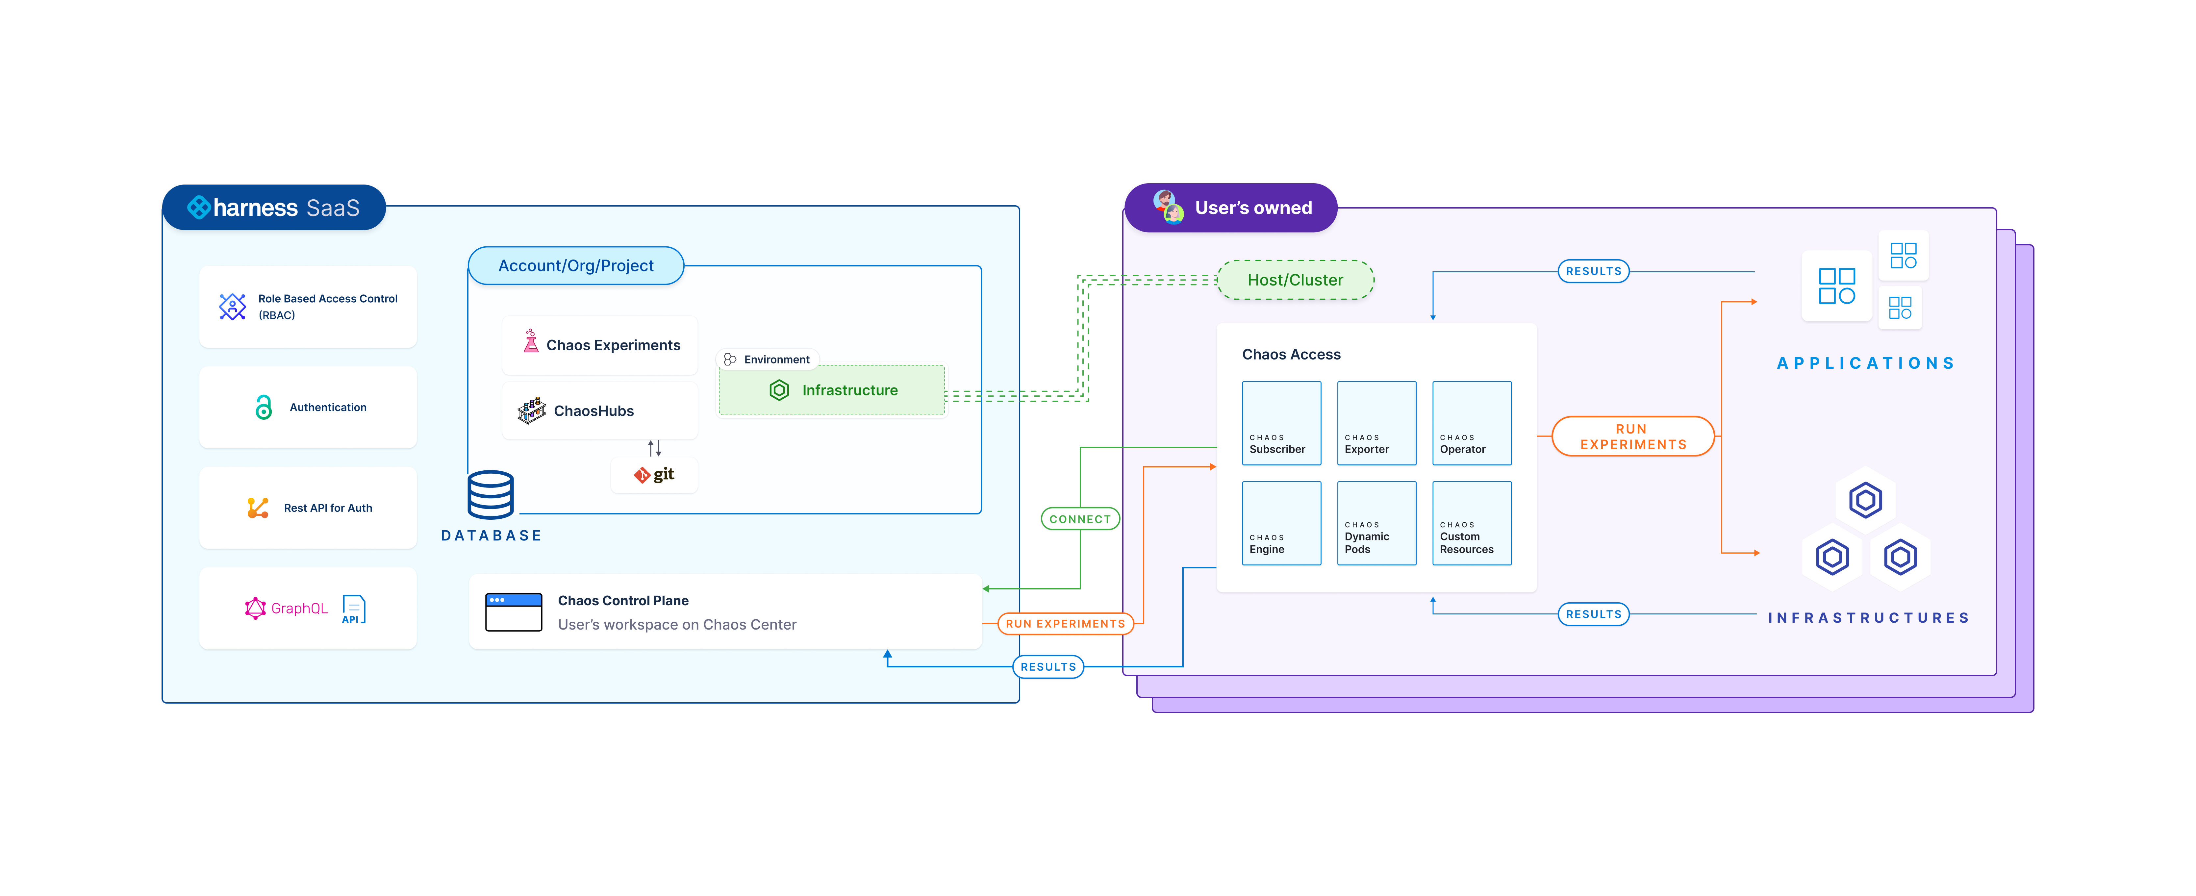Click the top Infrastructures hexagon icon
2196x896 pixels.
pos(1865,500)
